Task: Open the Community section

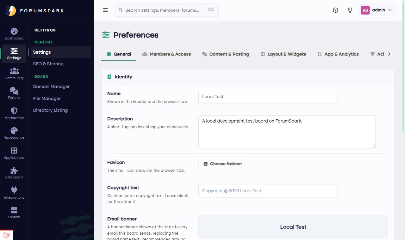Action: point(14,74)
